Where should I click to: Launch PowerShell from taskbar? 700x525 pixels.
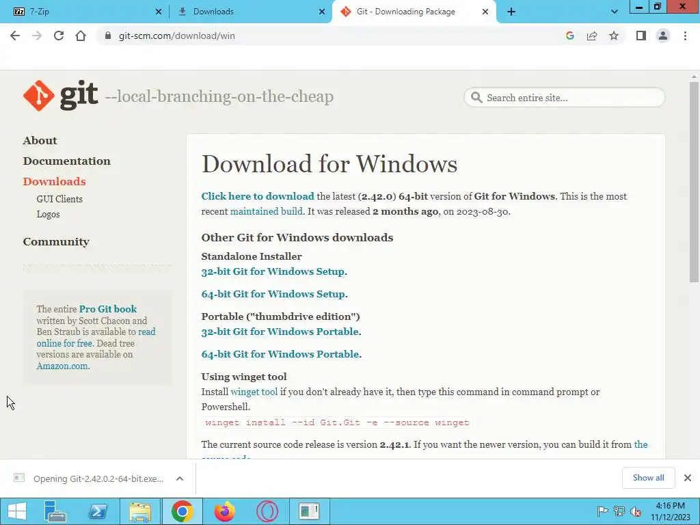tap(98, 511)
